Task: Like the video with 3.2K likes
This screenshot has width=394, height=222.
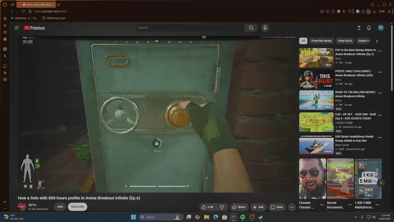Action: [x=207, y=207]
